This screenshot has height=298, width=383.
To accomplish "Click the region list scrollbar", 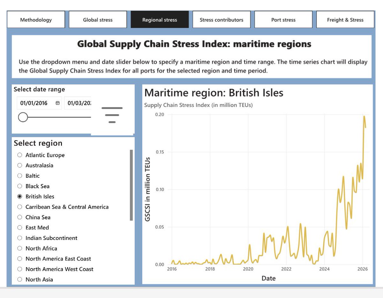I will [x=131, y=185].
